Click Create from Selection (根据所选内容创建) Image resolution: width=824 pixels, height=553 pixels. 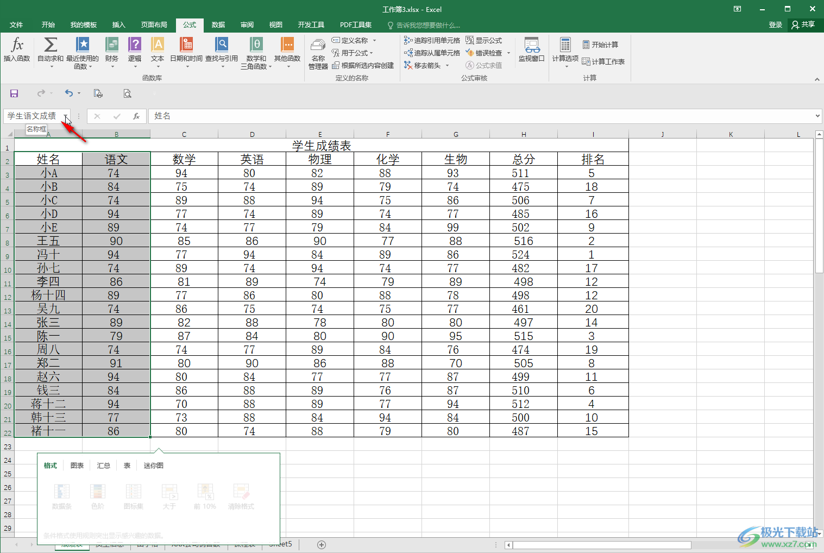point(363,66)
